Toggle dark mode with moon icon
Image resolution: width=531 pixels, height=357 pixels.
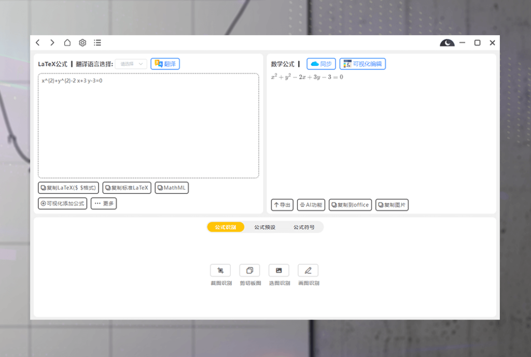tap(447, 43)
